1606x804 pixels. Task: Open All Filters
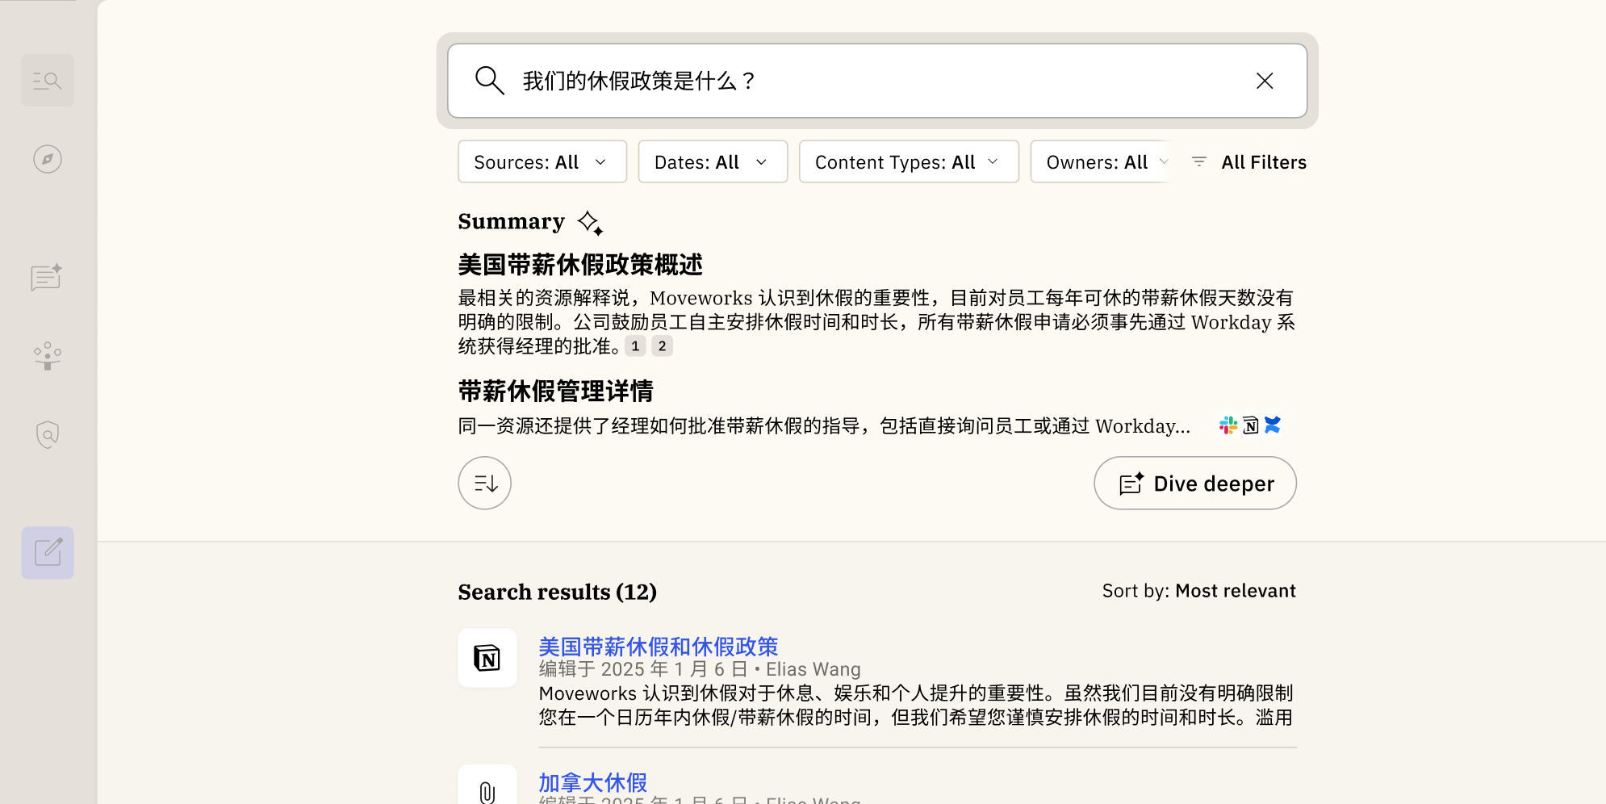(x=1250, y=162)
